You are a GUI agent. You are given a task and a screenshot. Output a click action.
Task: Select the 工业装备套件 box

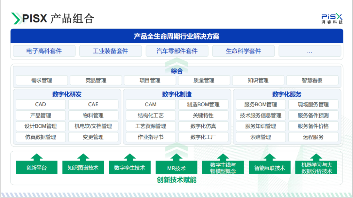tap(110, 51)
